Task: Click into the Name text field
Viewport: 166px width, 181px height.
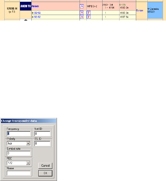Action: pos(19,173)
